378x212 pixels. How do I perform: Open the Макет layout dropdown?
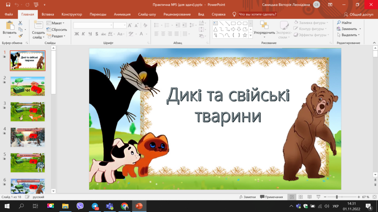coord(56,23)
